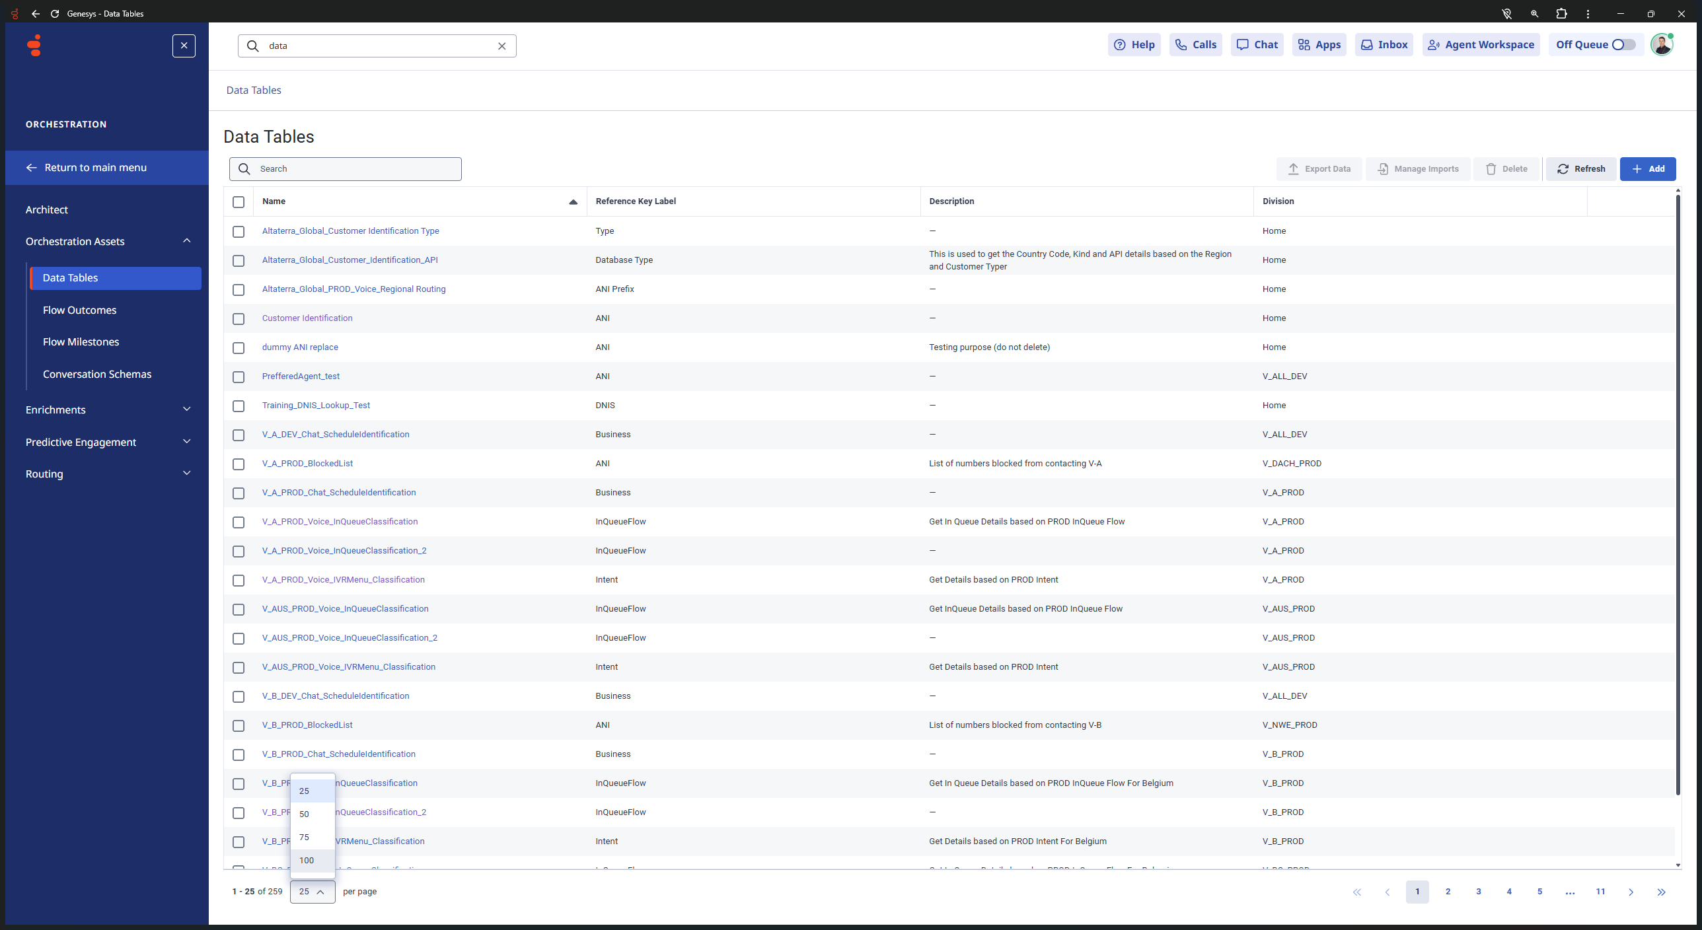Screen dimensions: 1702x930
Task: Select Training_DNIS_Lookup_Test row checkbox
Action: point(239,406)
